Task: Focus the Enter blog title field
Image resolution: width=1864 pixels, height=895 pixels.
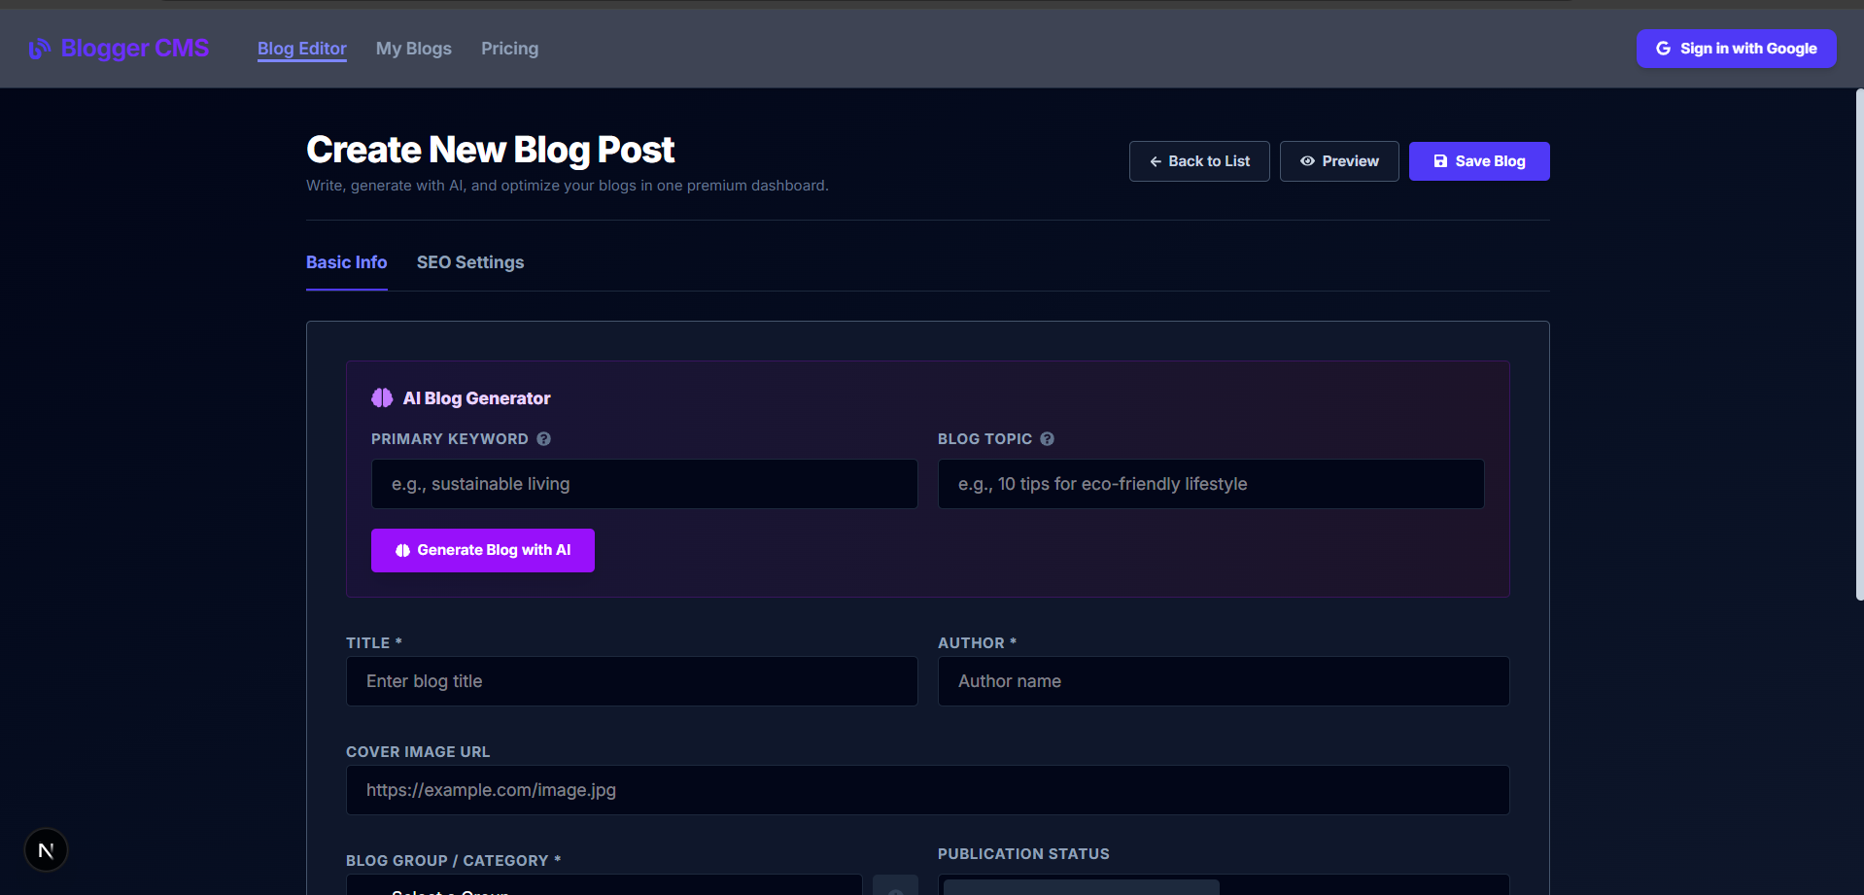Action: 632,681
